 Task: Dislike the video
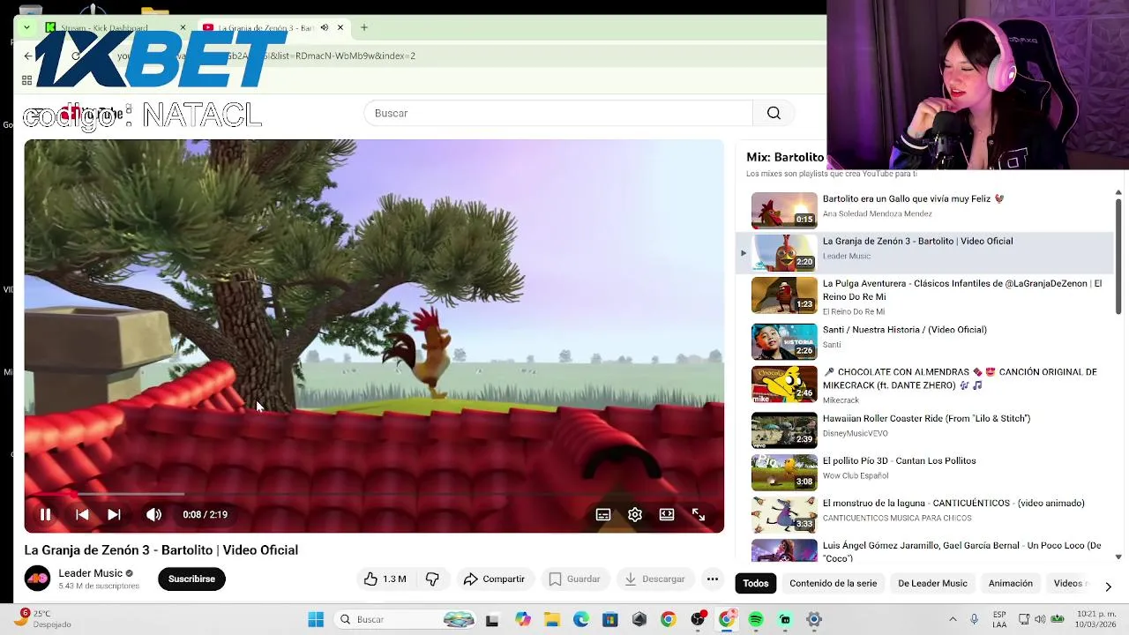[432, 579]
